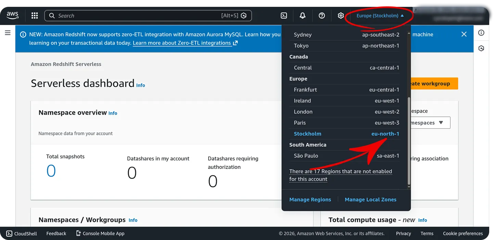
Task: Click the AWS logo to return home
Action: [x=12, y=15]
